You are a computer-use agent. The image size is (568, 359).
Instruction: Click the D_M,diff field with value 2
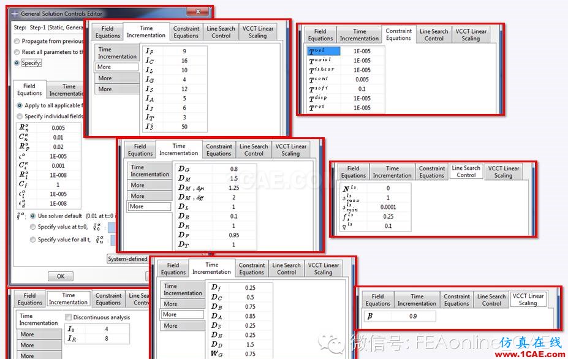[233, 197]
